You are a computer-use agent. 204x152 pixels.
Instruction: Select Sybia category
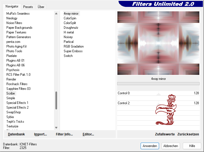point(10,117)
